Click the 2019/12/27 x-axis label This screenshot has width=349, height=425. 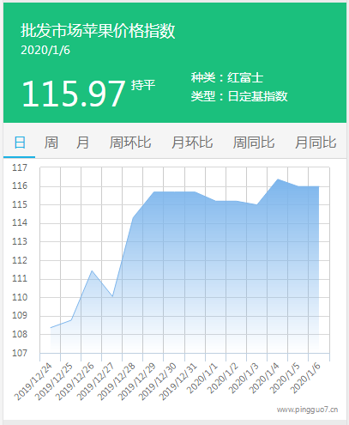point(95,381)
